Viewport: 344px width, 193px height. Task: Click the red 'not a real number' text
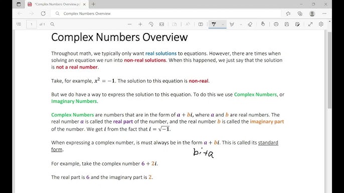click(x=77, y=67)
